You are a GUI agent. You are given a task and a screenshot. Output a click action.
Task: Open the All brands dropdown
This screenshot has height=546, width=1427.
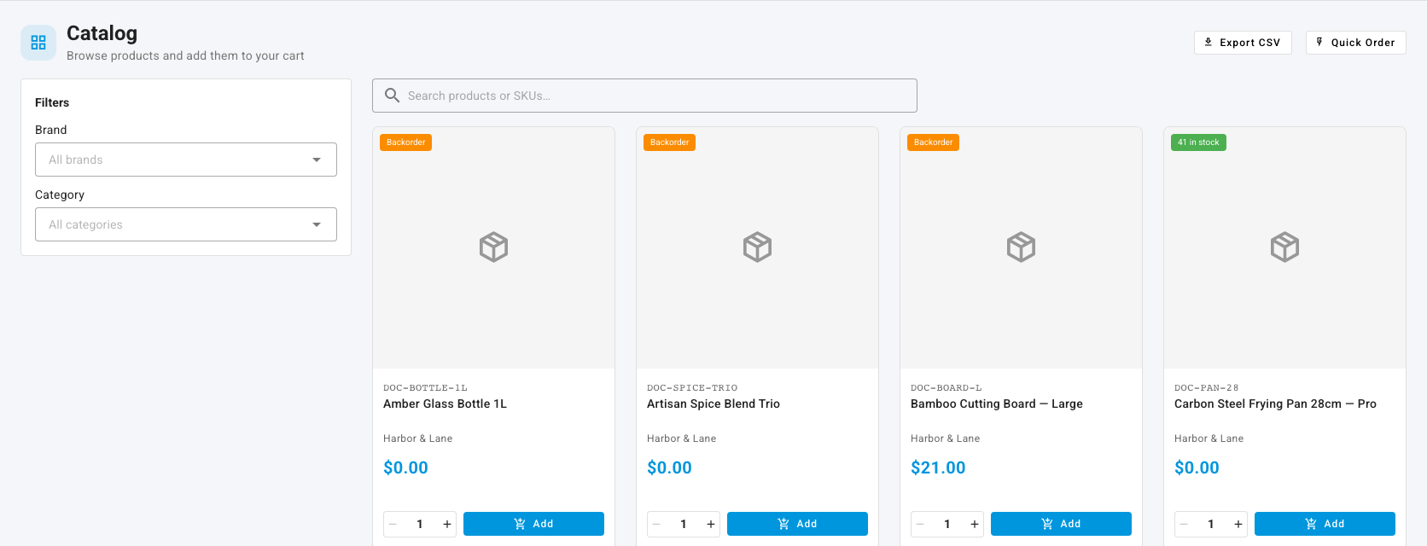coord(186,160)
